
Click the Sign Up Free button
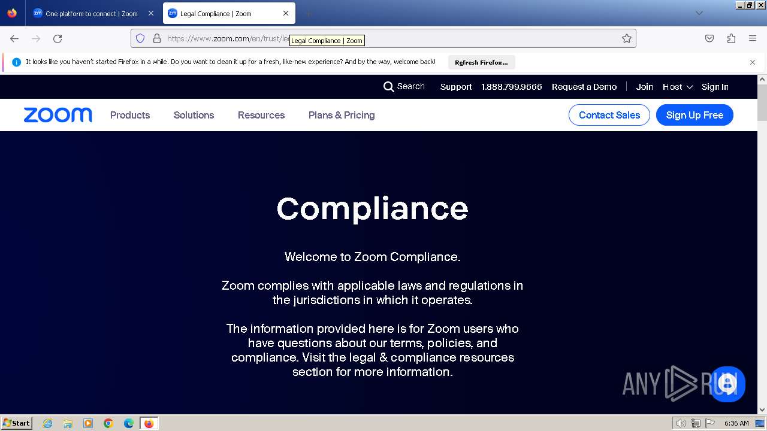694,115
